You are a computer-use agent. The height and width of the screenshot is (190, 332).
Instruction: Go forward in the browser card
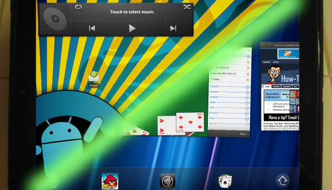pyautogui.click(x=269, y=45)
